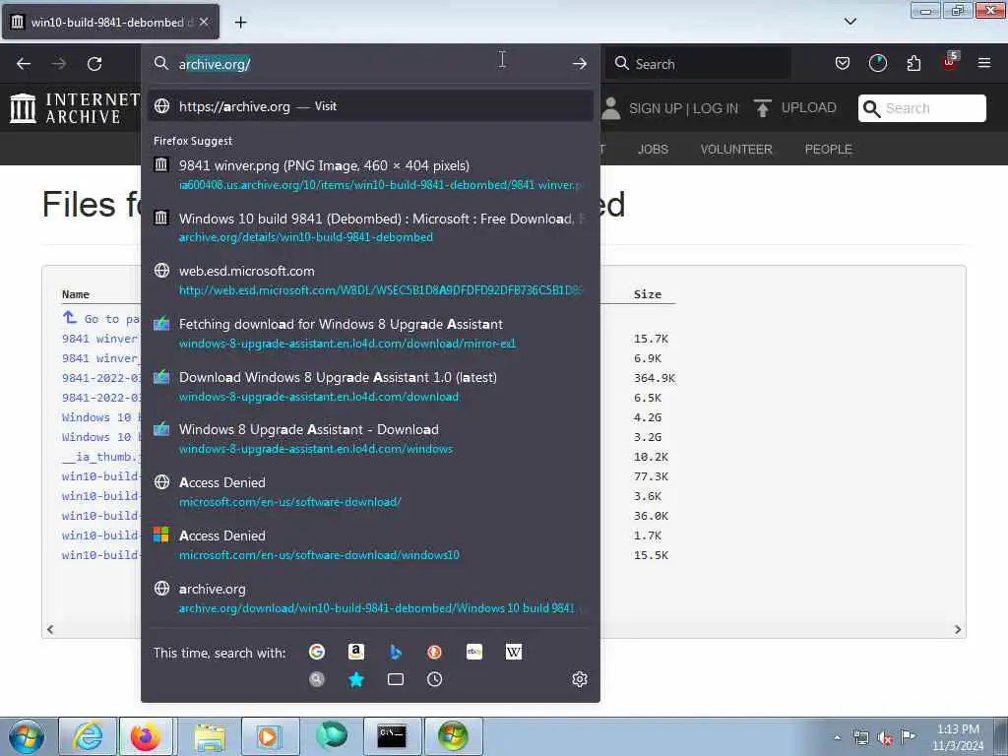This screenshot has height=756, width=1008.
Task: Open the __ia_thumb file link
Action: coord(101,457)
